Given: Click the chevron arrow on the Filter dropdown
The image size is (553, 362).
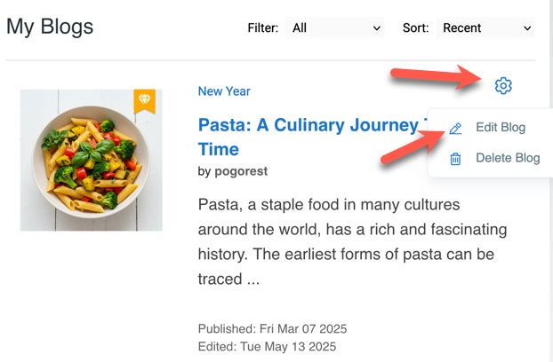Looking at the screenshot, I should pos(377,28).
